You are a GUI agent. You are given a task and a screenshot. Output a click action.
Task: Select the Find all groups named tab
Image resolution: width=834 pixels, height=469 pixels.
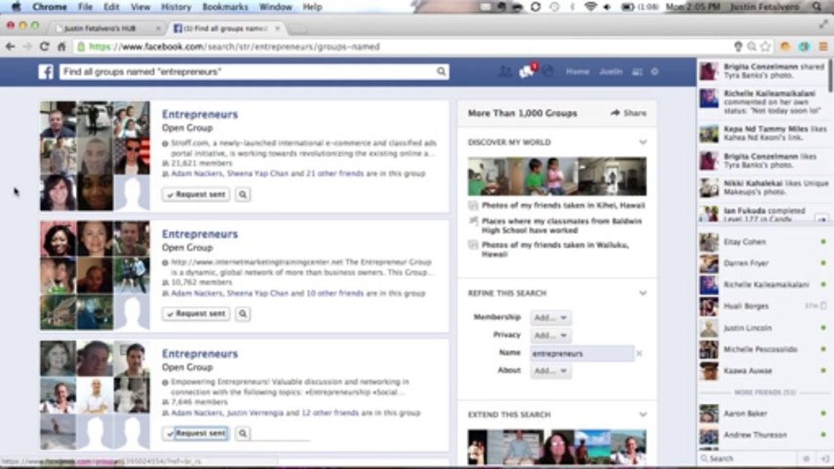coord(225,29)
